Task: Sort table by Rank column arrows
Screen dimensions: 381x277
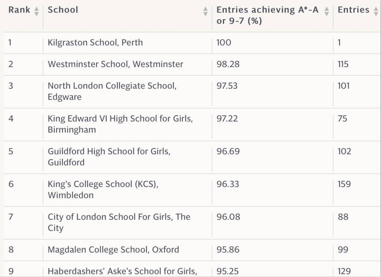Action: point(37,11)
